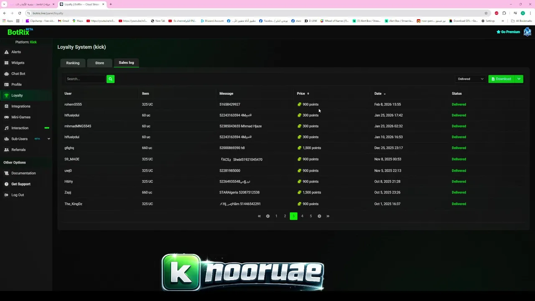Click the current page 3 button
The height and width of the screenshot is (301, 535).
point(293,216)
